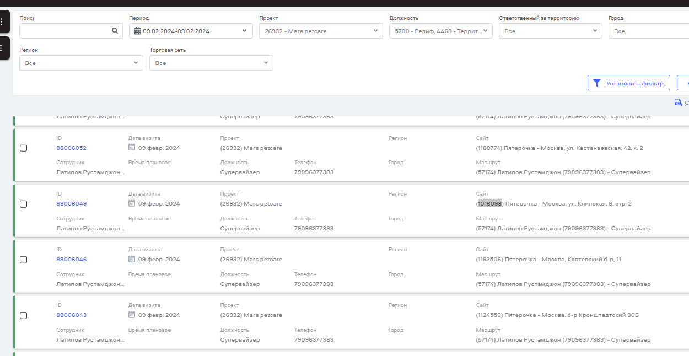Click phone 79096377383 in row 88006049
689x356 pixels.
click(x=314, y=228)
